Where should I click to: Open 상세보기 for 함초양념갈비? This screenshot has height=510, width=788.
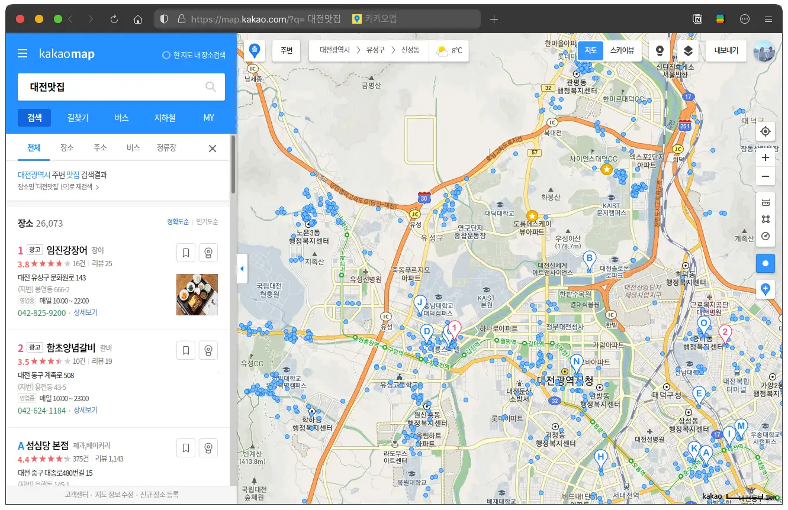[86, 411]
